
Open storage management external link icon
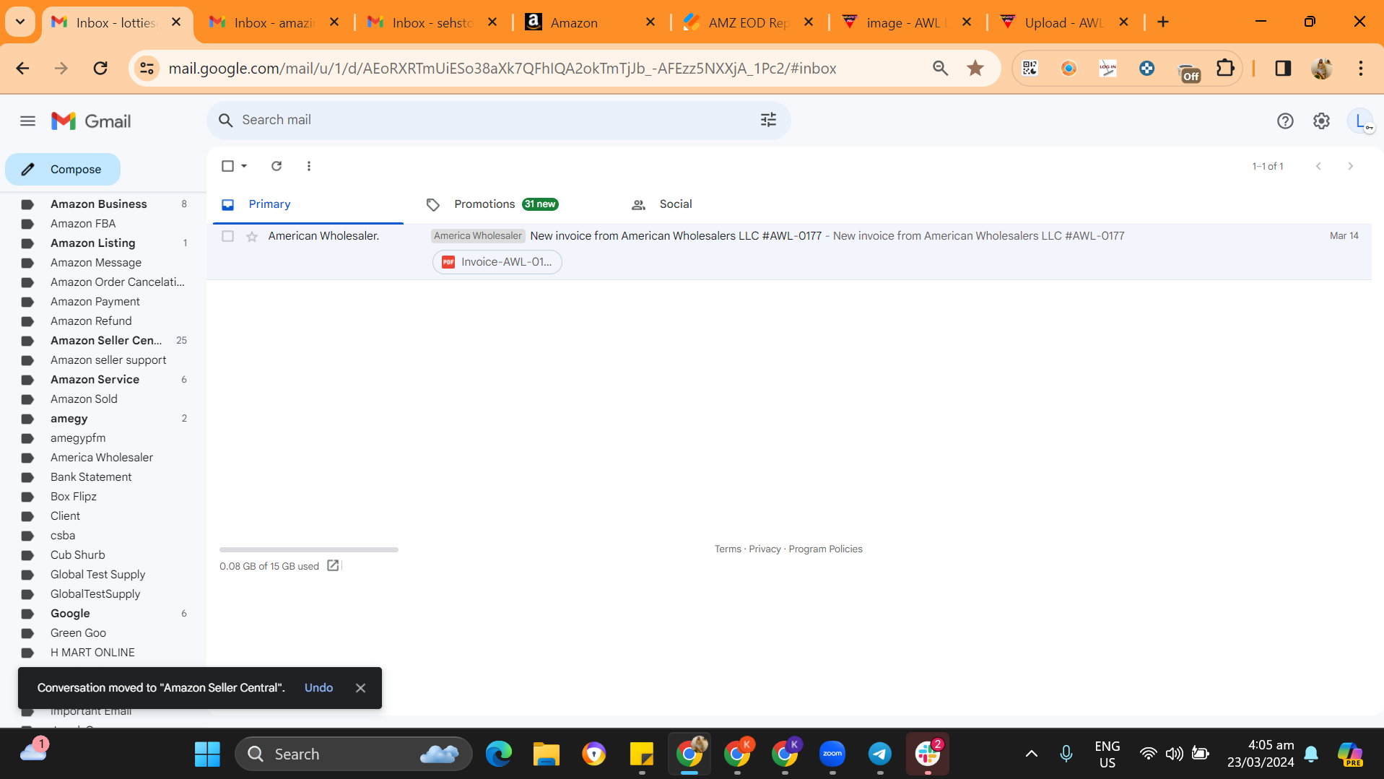[x=333, y=566]
